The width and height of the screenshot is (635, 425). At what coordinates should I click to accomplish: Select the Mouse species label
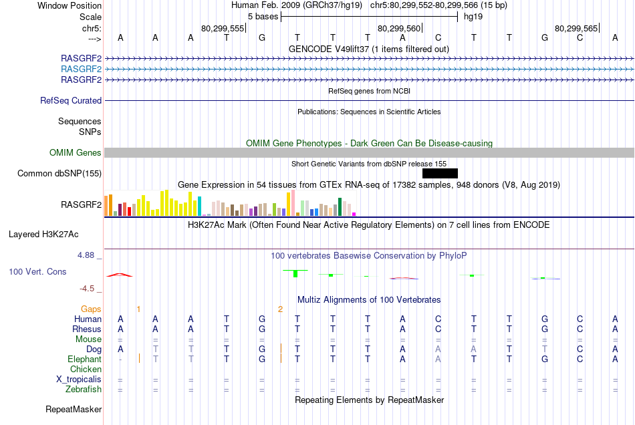[88, 339]
